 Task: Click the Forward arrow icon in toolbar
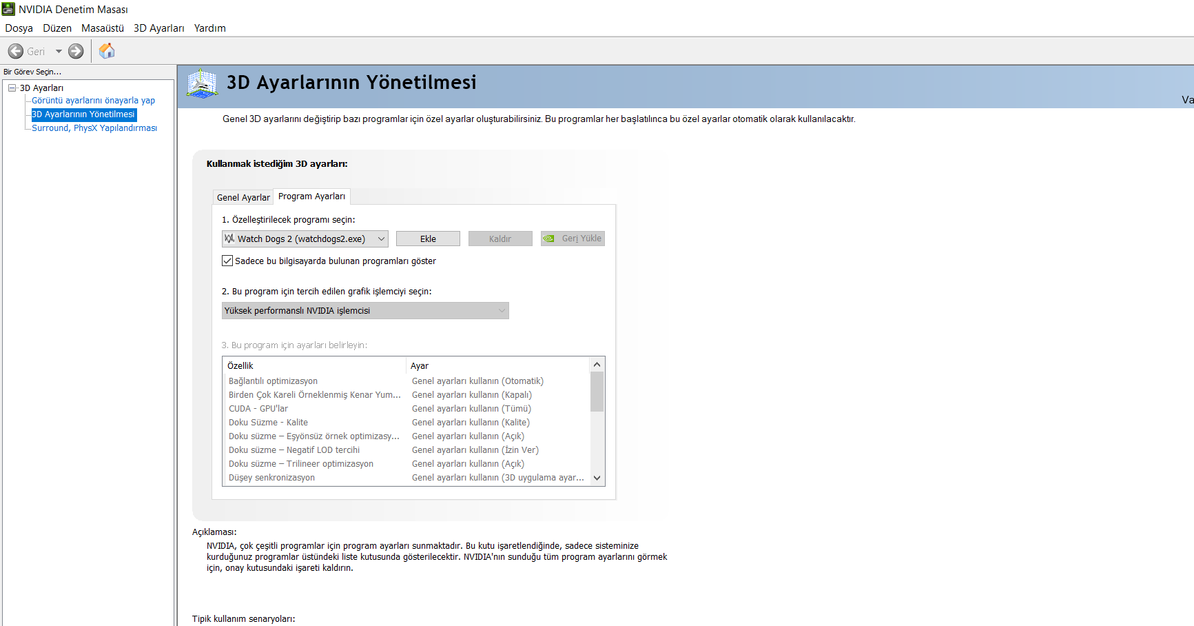pos(76,52)
